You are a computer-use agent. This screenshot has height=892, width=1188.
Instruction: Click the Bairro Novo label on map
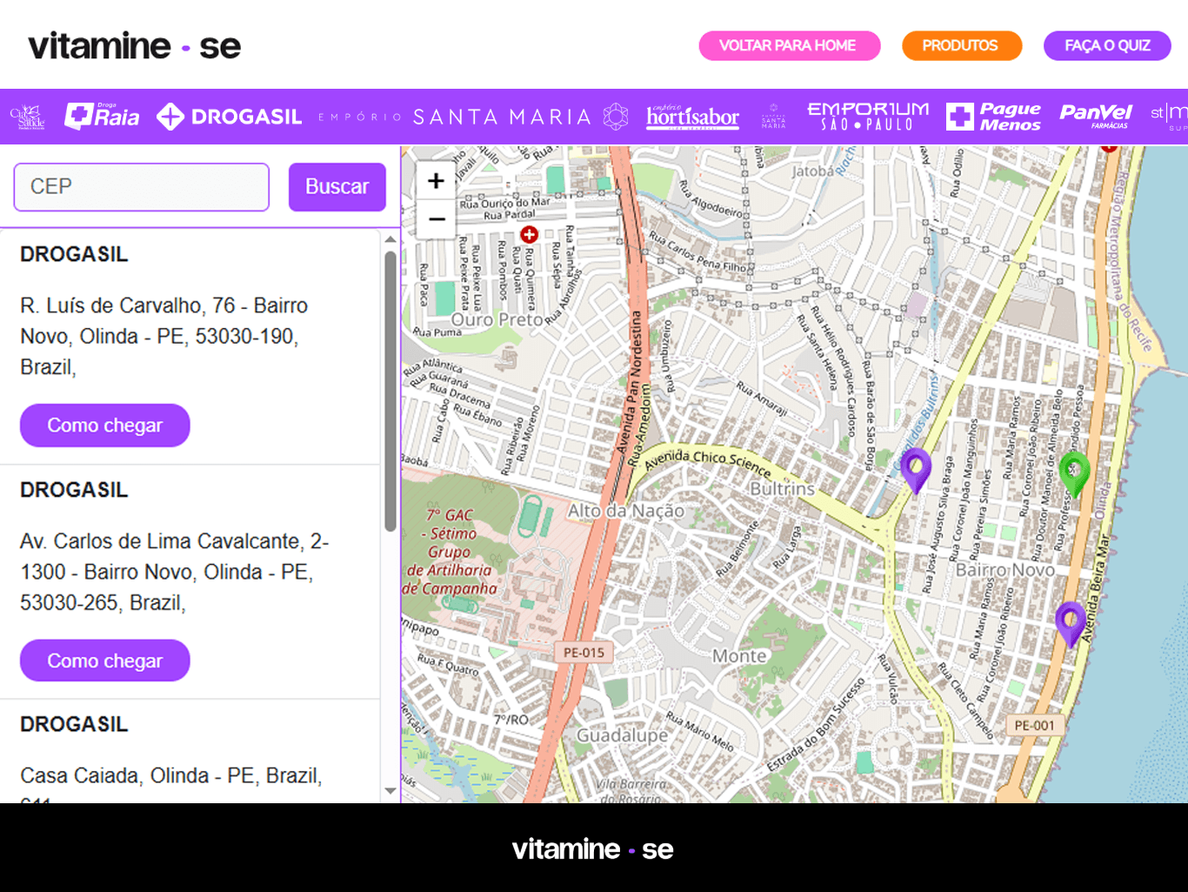(x=1005, y=570)
